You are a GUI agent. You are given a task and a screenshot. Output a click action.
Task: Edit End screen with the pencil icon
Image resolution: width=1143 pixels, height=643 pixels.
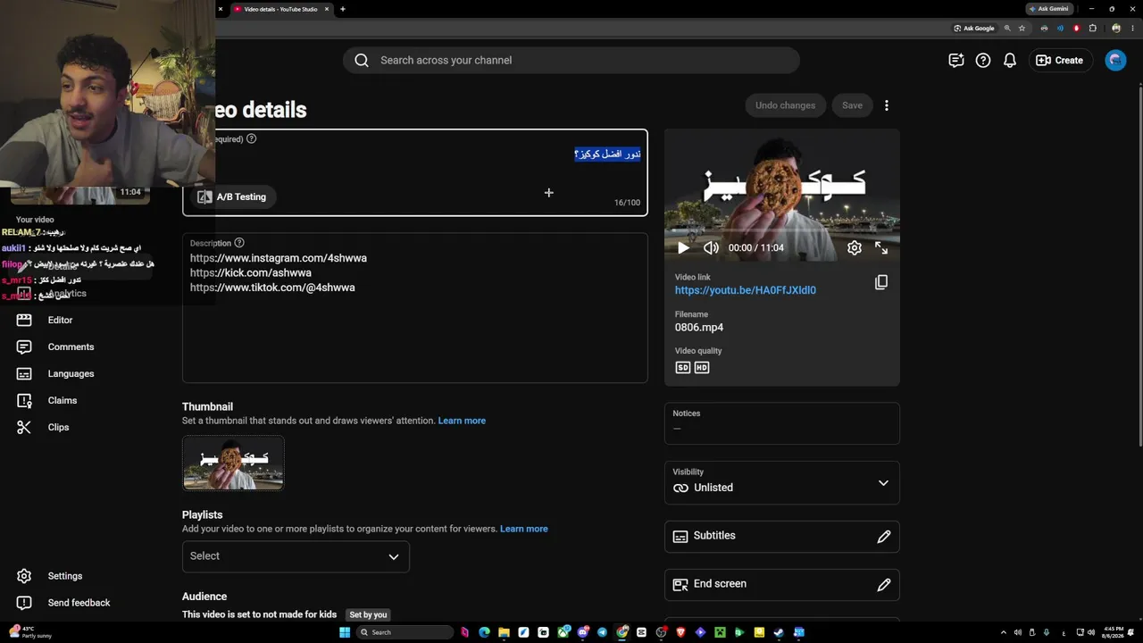883,585
